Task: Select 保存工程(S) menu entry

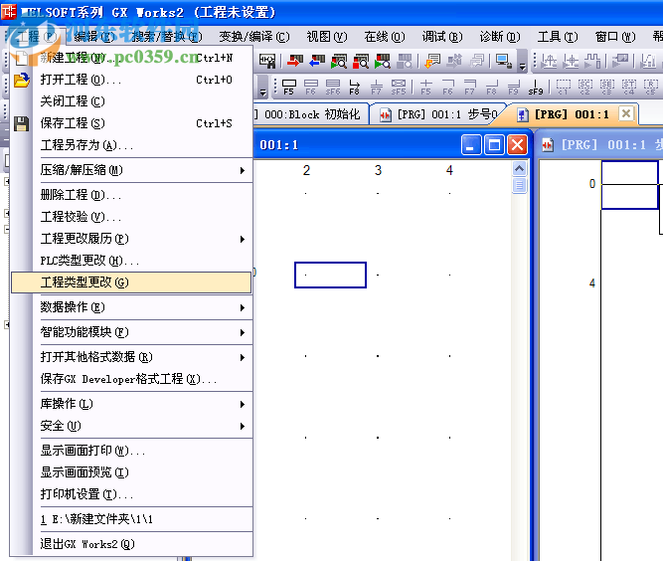Action: point(132,123)
